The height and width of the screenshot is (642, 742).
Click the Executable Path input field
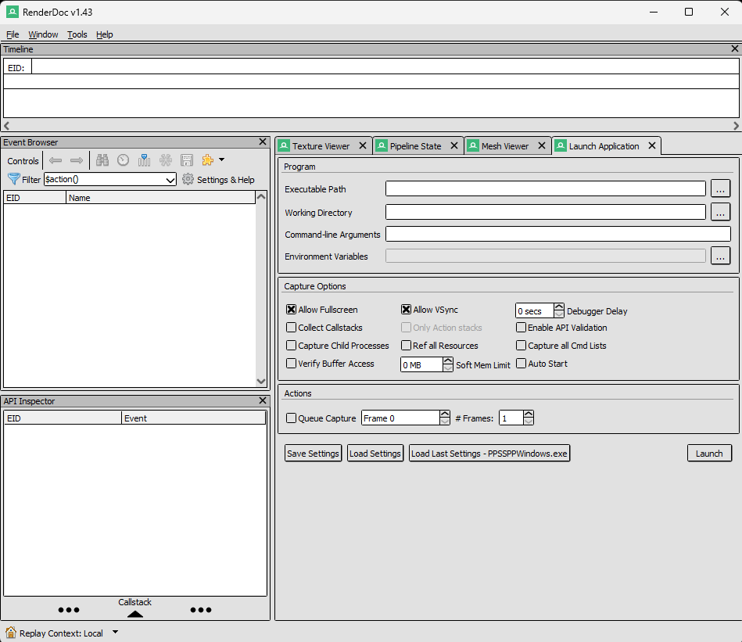click(x=545, y=188)
